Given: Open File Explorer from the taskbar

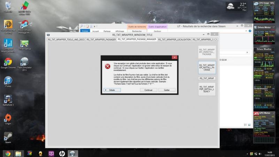Looking at the screenshot, I should coord(18,154).
